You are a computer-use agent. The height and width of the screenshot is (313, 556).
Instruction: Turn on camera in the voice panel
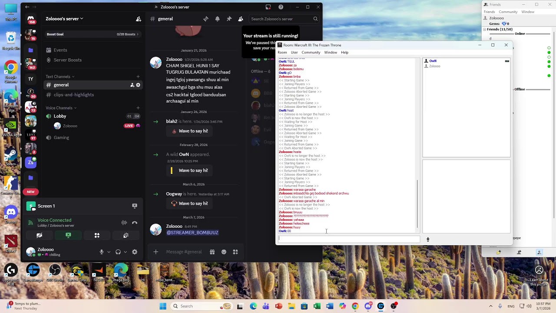coord(40,235)
